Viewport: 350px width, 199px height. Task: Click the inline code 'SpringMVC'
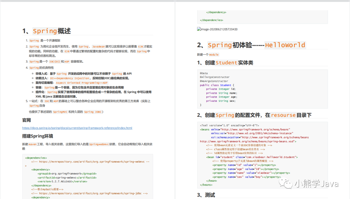(x=60, y=112)
